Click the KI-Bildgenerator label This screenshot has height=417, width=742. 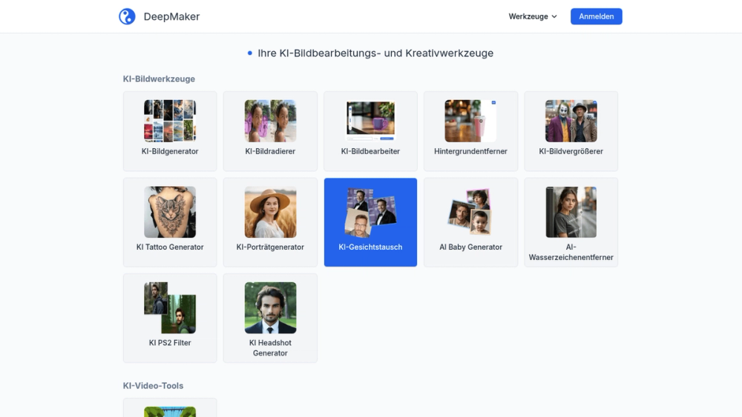(170, 151)
